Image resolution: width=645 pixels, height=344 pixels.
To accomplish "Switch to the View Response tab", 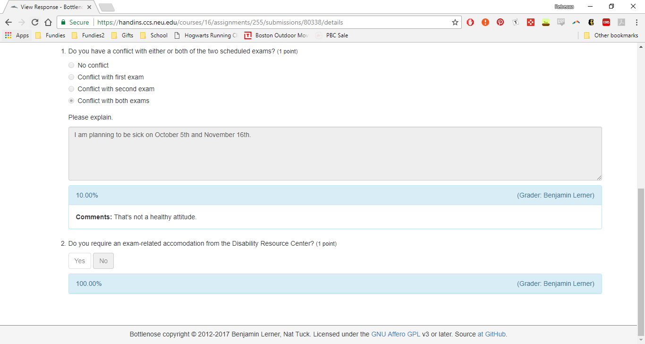I will click(x=50, y=7).
